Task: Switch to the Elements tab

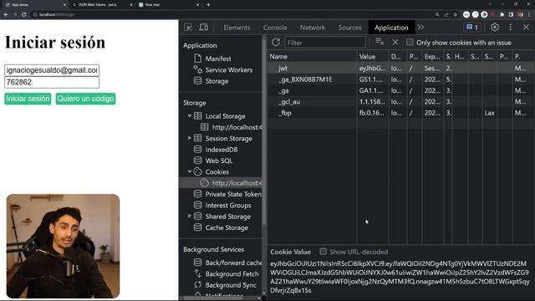Action: [x=237, y=28]
